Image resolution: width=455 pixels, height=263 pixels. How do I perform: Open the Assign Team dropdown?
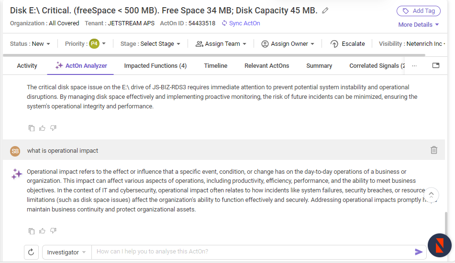point(221,44)
